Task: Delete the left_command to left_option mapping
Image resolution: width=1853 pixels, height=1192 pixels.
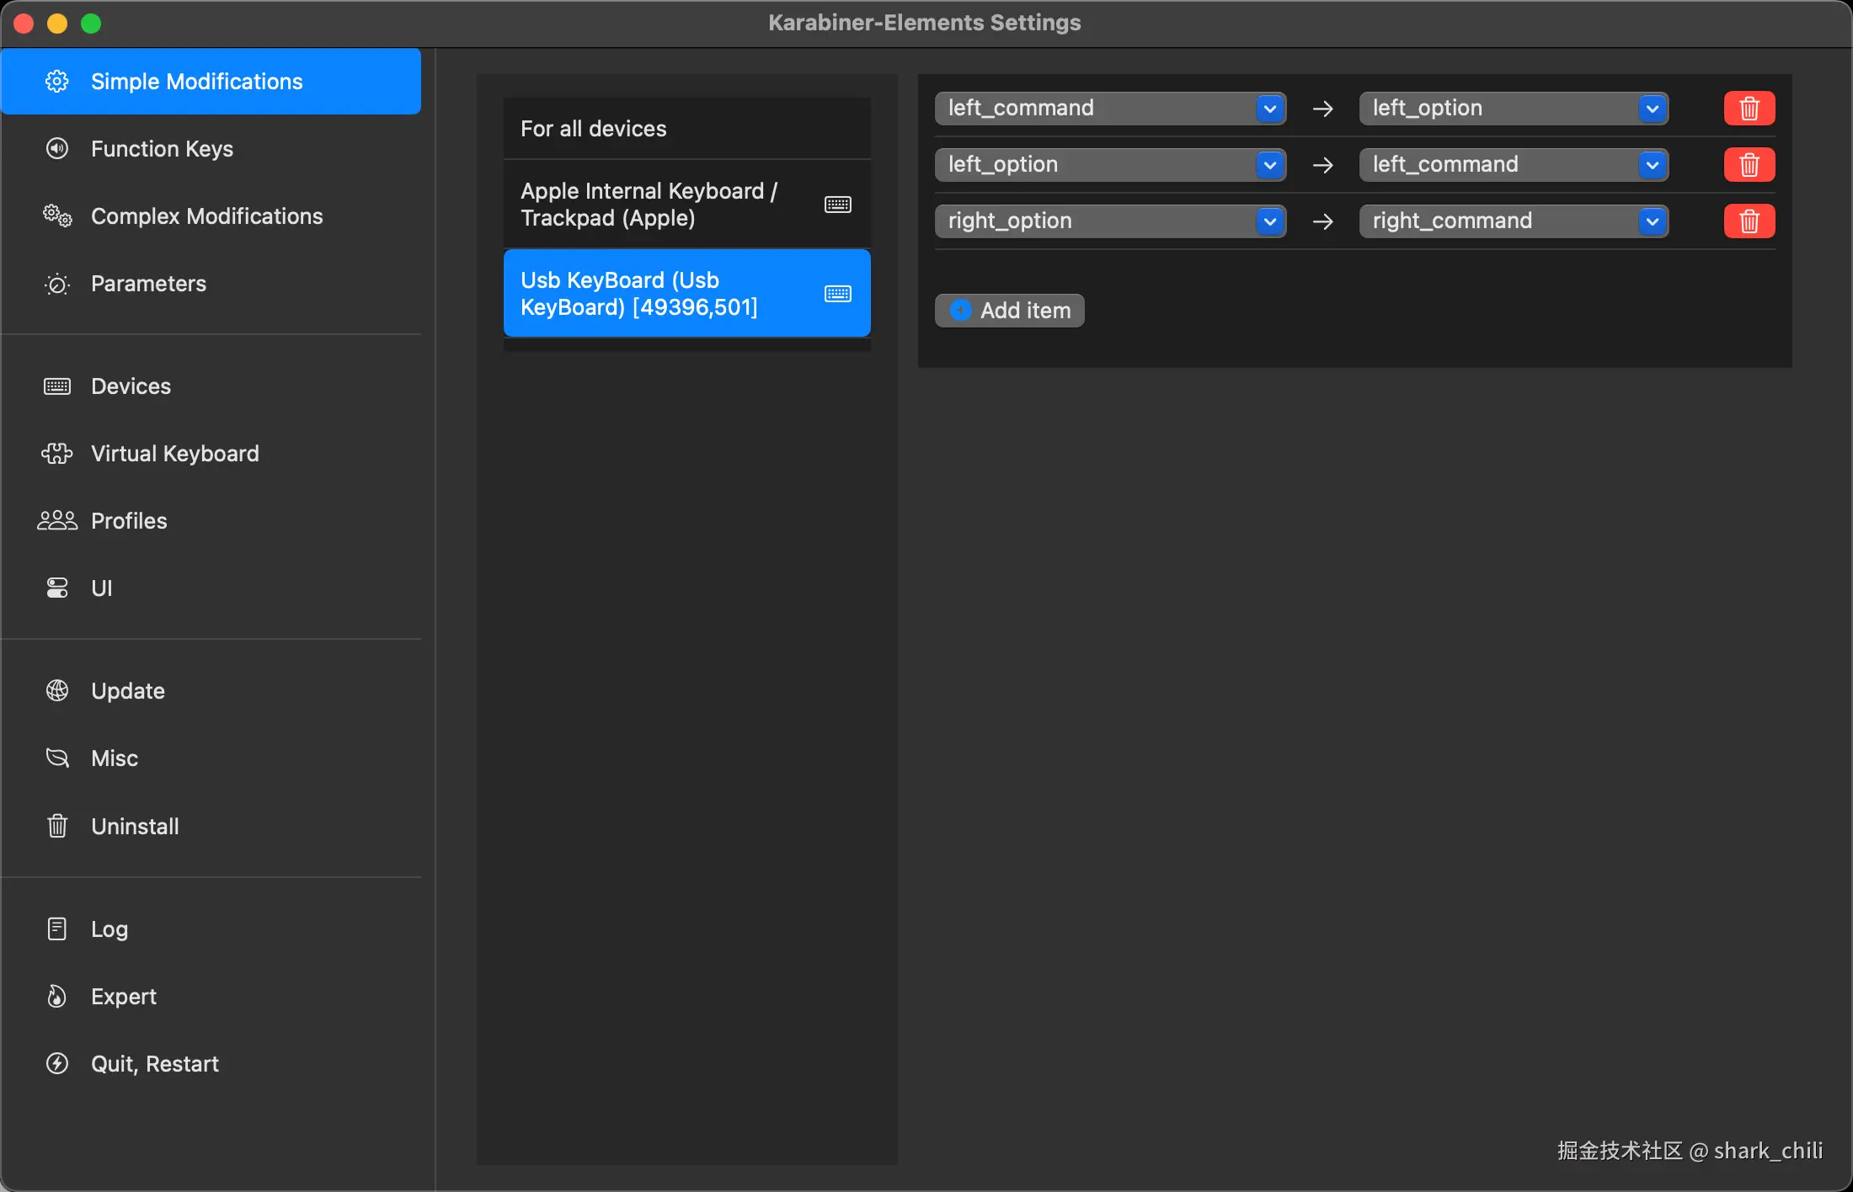Action: [1749, 109]
